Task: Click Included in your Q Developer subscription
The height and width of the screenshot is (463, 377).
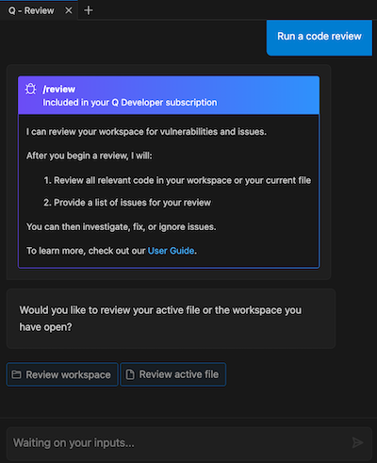Action: (x=130, y=103)
